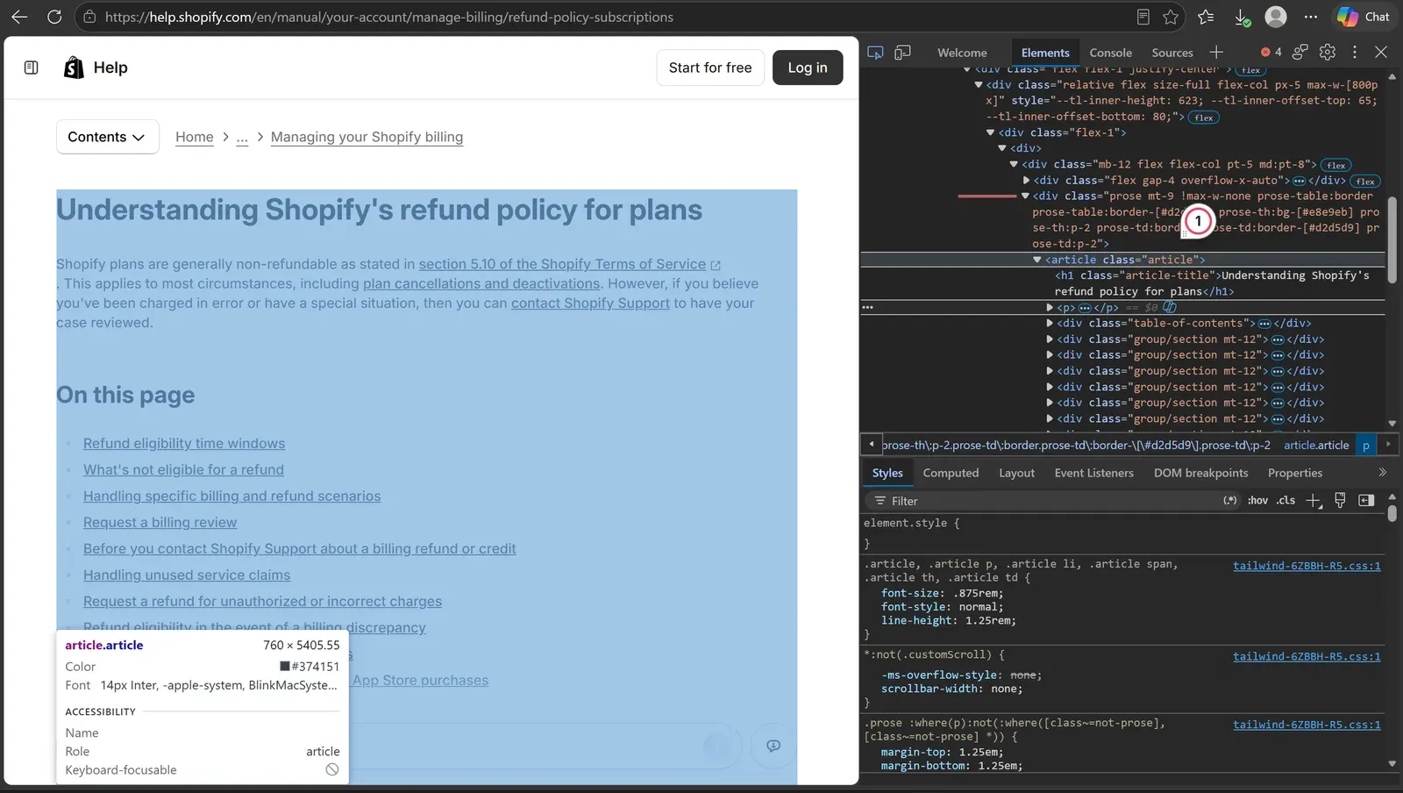
Task: Toggle the Shopify Help sidebar panel icon
Action: (32, 68)
